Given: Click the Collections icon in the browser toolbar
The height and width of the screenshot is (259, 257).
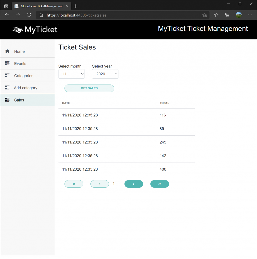Looking at the screenshot, I should (227, 15).
